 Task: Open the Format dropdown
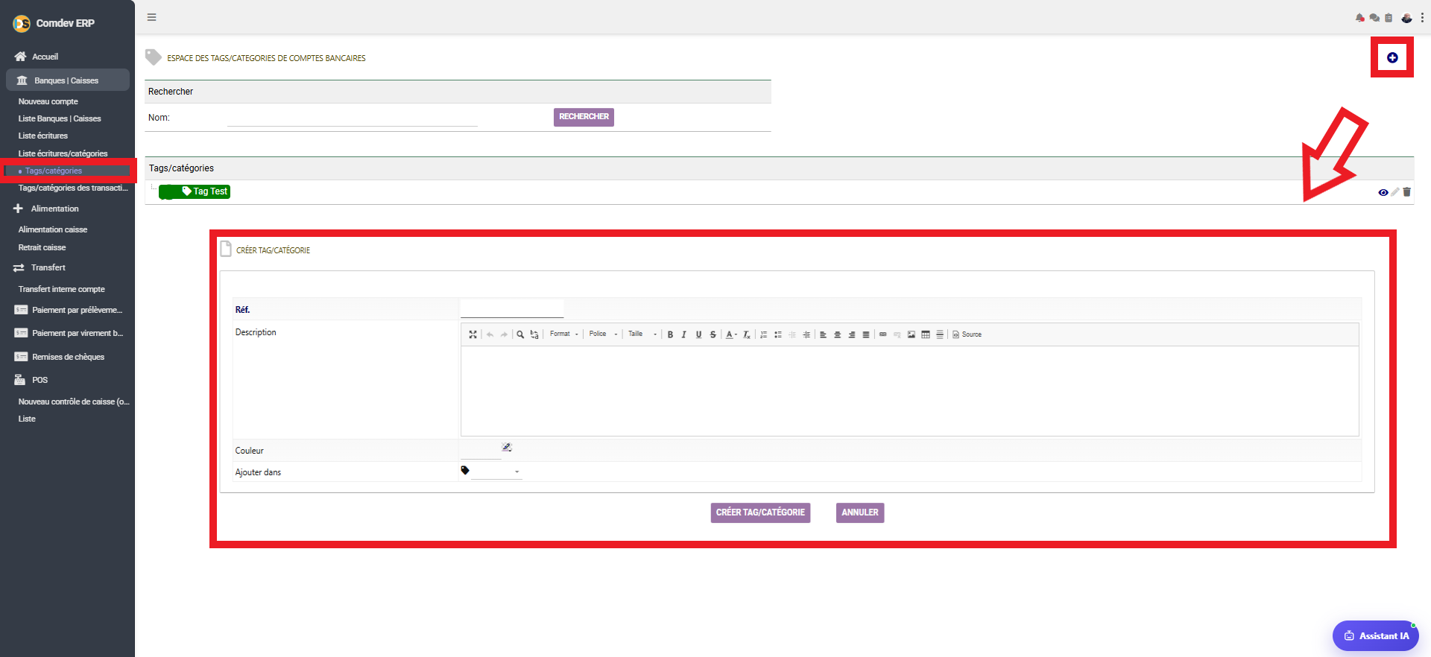click(563, 334)
